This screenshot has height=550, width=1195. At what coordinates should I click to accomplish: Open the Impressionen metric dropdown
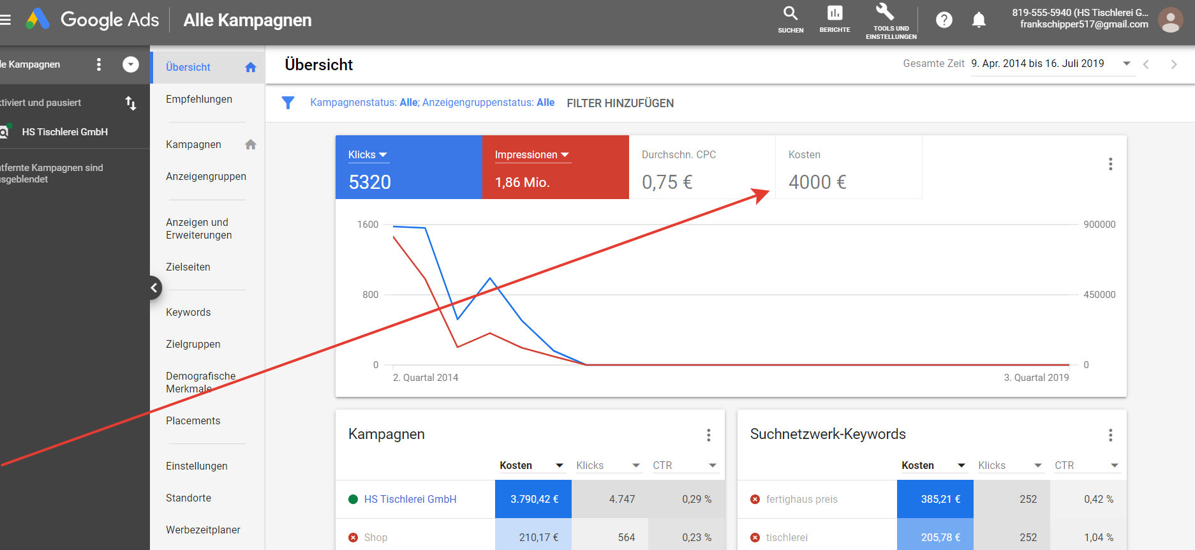tap(532, 155)
